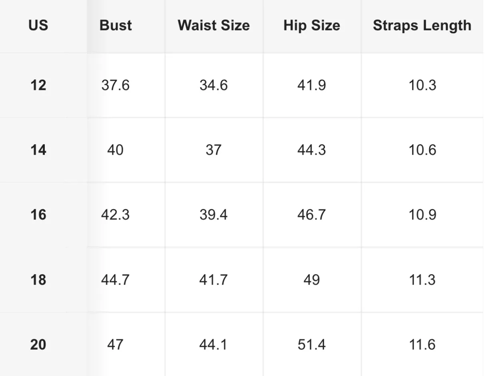Click US size 16 row label
The height and width of the screenshot is (376, 488).
point(38,215)
